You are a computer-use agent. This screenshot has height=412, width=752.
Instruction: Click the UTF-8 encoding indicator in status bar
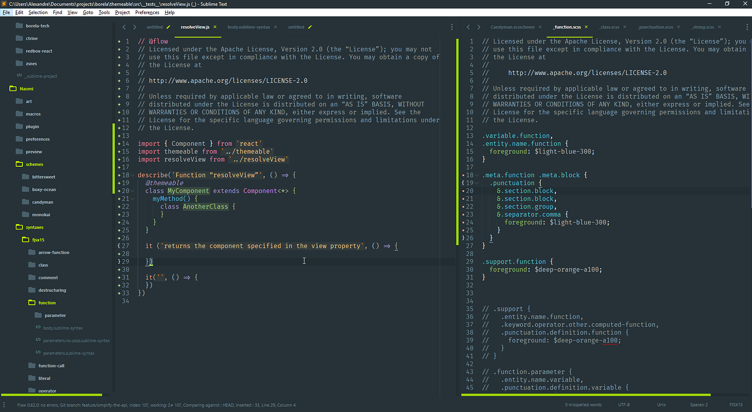[625, 404]
